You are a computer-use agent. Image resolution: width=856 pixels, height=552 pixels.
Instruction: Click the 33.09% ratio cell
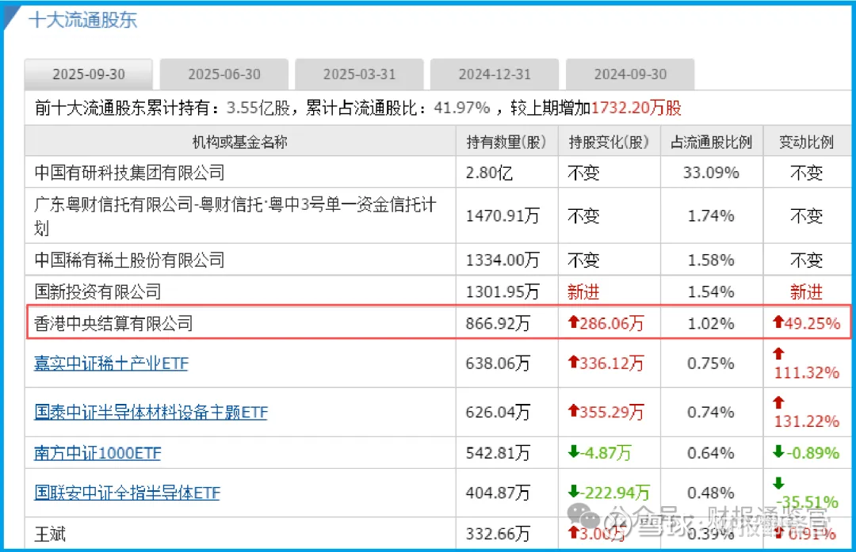[711, 173]
